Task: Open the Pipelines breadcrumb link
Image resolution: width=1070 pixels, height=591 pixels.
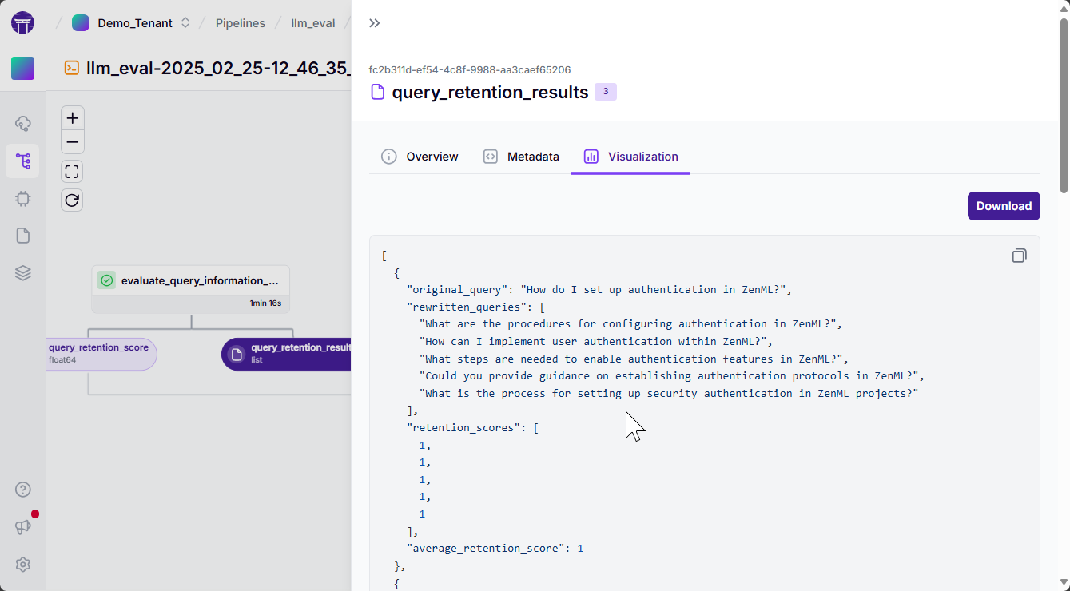Action: (240, 23)
